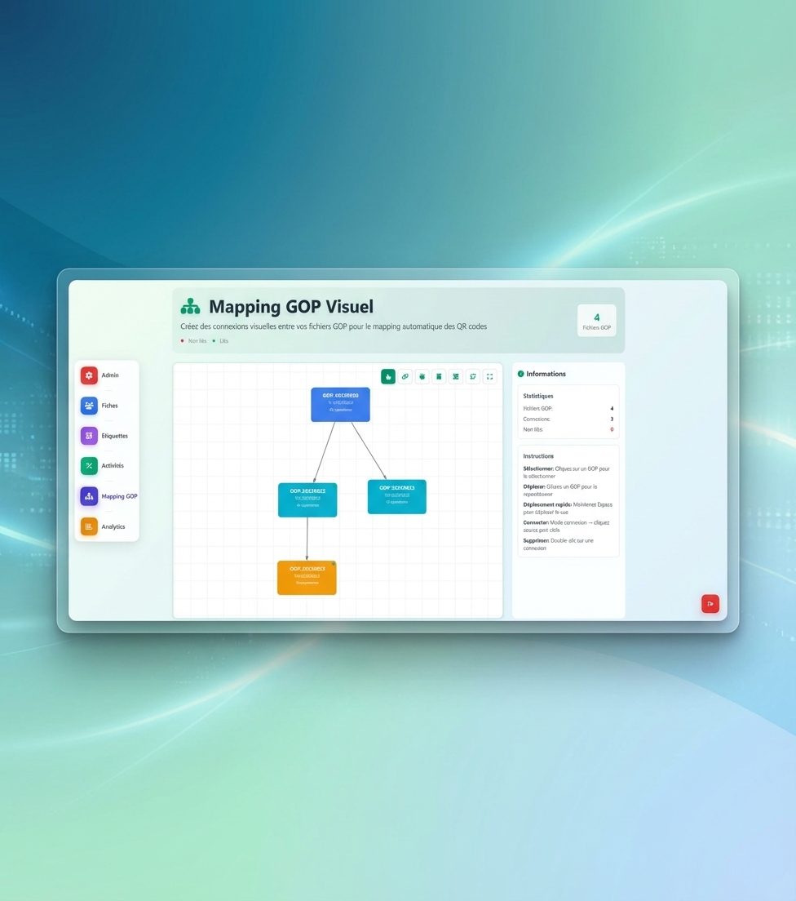Navigate to Activités in sidebar
Image resolution: width=796 pixels, height=901 pixels.
pos(107,466)
